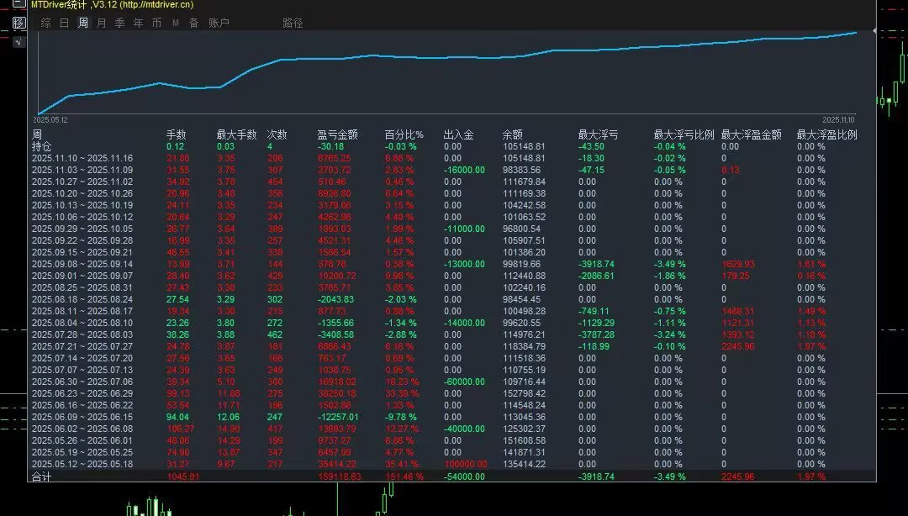Select week row 2025.05.12 ~ 2025.05.18
The width and height of the screenshot is (908, 516).
click(x=82, y=464)
